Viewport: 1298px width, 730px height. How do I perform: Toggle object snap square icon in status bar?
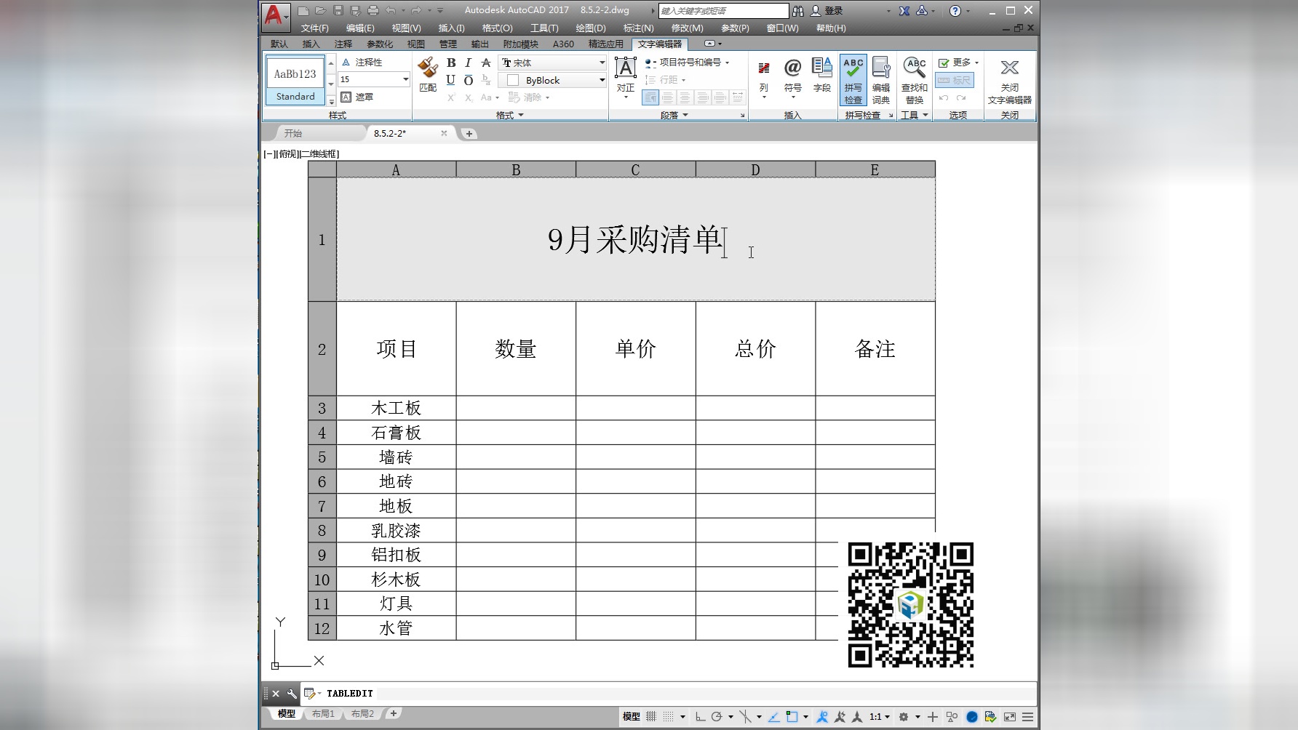(792, 717)
